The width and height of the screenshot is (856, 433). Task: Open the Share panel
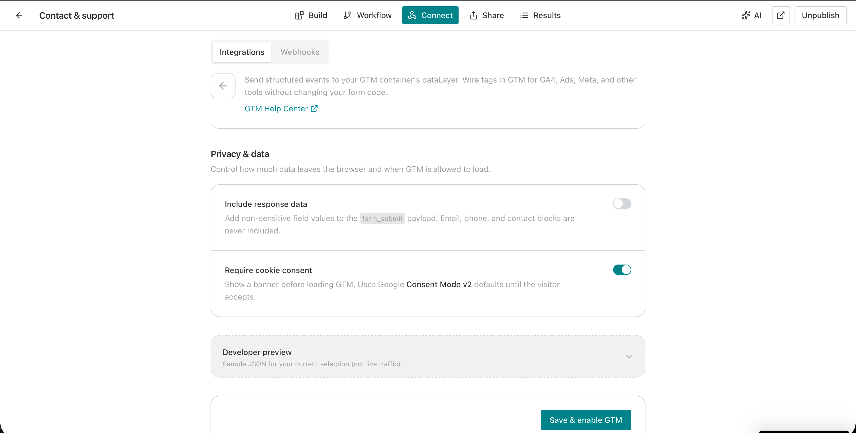pyautogui.click(x=473, y=15)
